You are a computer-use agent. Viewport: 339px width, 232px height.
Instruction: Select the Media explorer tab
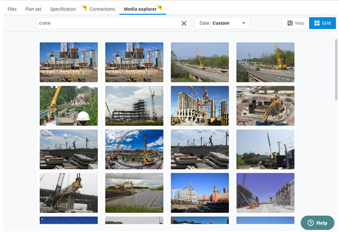140,9
